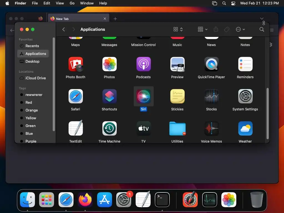This screenshot has width=284, height=213.
Task: Open the Action ellipsis menu dropdown
Action: pos(240,29)
